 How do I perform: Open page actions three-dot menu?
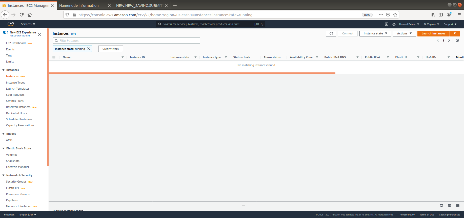[x=381, y=15]
